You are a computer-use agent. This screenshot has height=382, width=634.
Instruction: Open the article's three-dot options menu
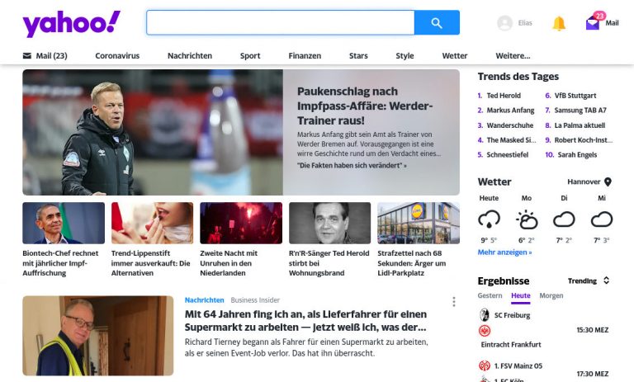coord(453,302)
